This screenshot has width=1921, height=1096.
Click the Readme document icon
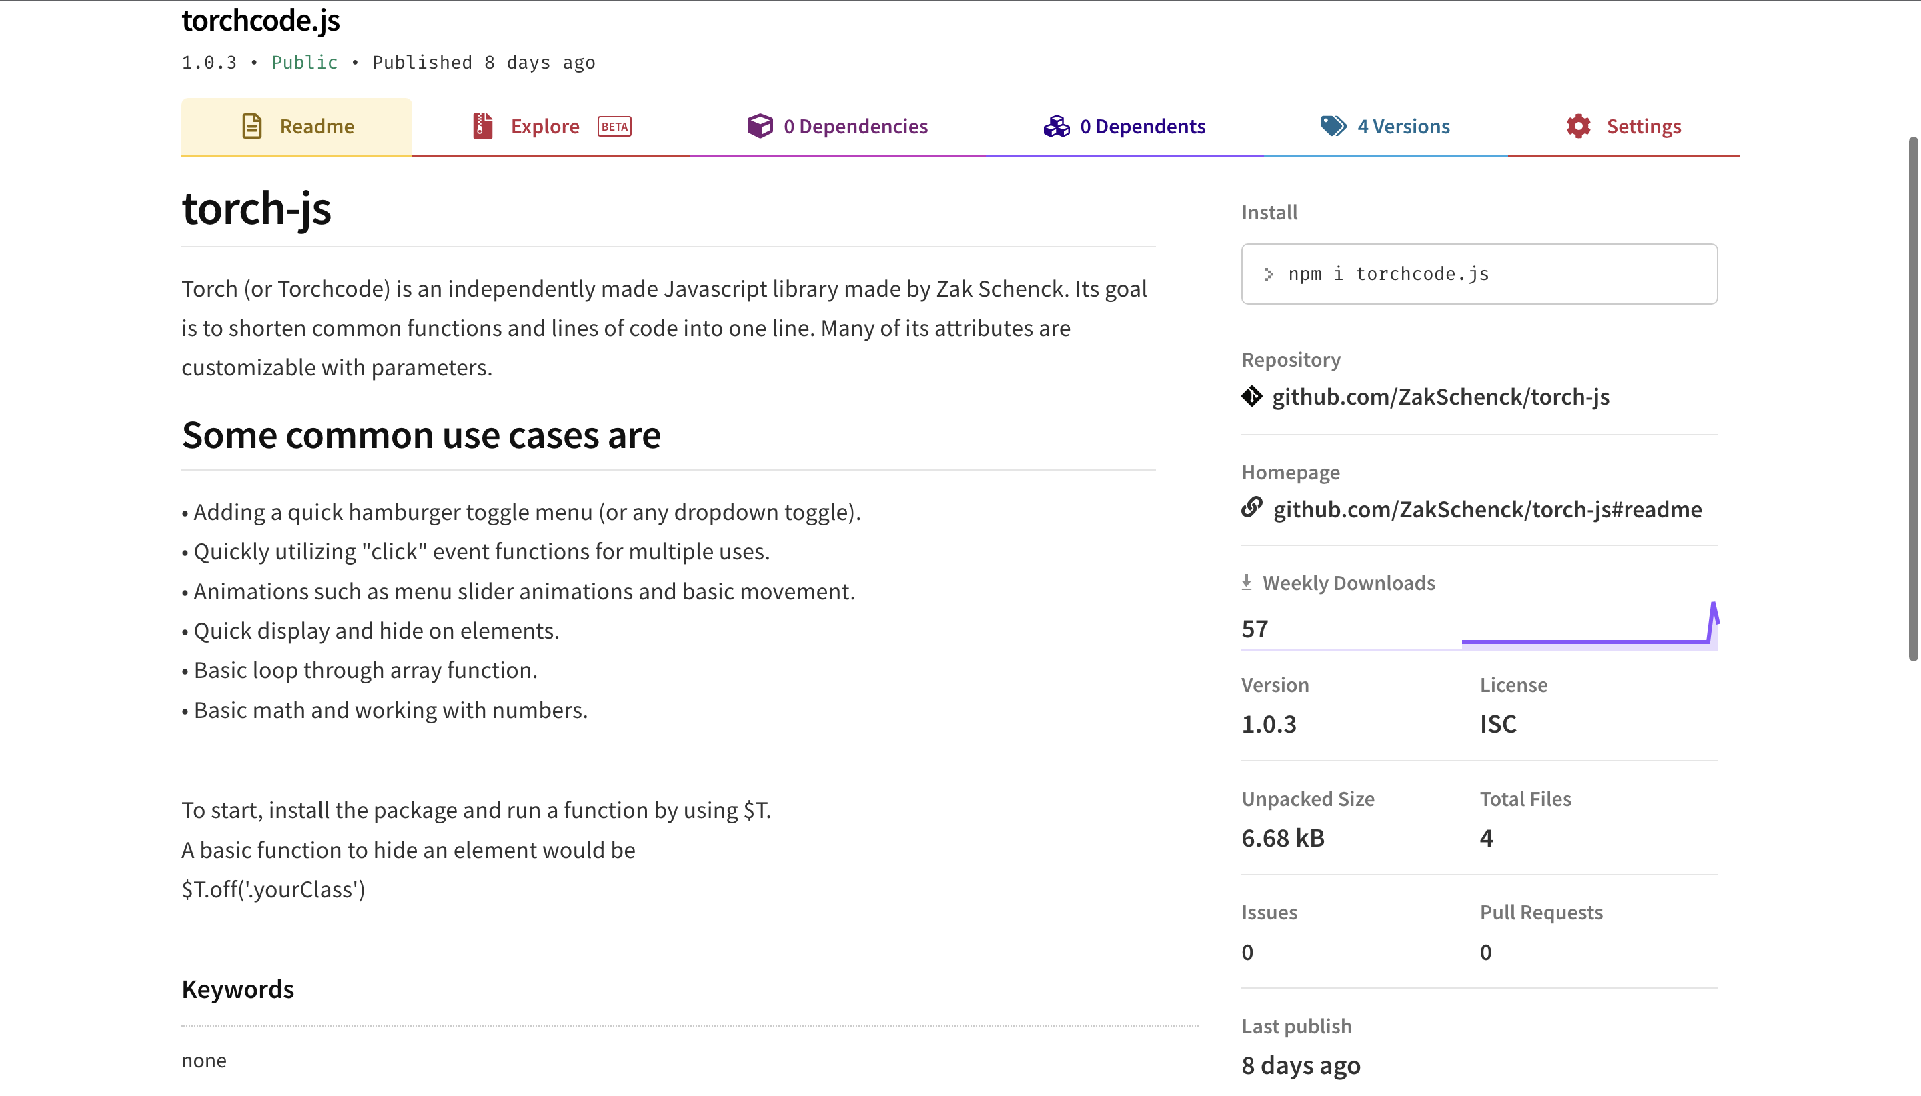tap(252, 126)
